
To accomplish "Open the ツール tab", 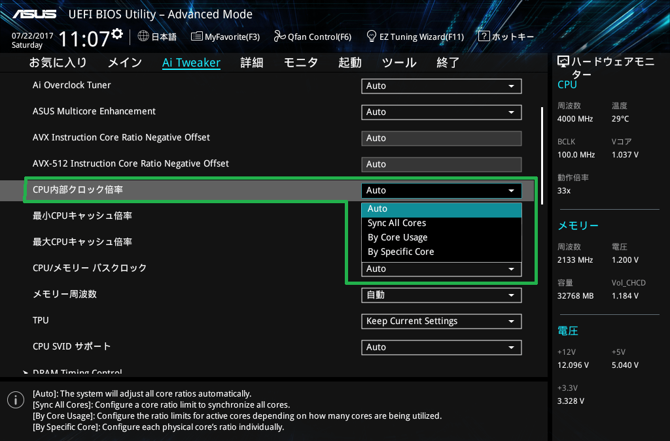I will click(x=399, y=63).
